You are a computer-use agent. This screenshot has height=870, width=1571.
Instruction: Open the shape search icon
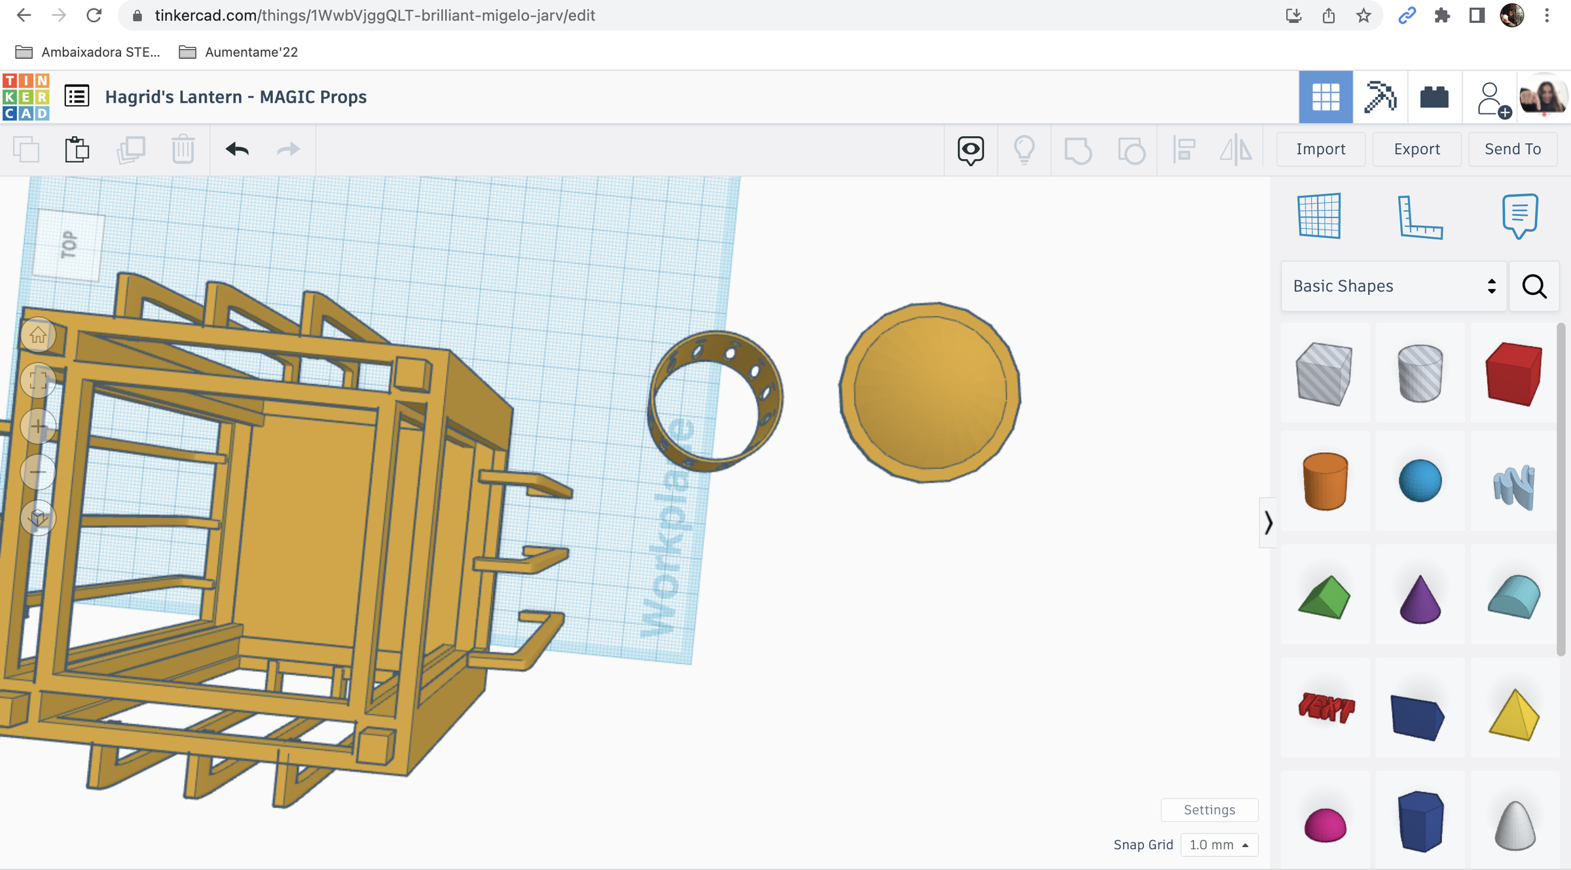tap(1534, 286)
